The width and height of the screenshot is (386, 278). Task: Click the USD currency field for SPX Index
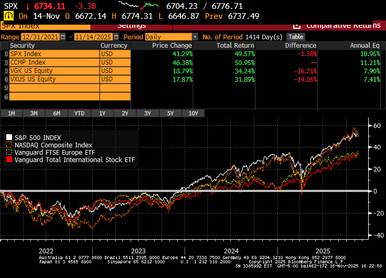[115, 54]
